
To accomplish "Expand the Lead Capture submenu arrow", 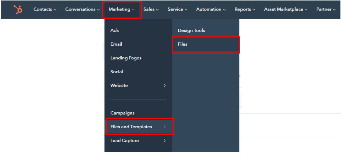I will click(165, 141).
